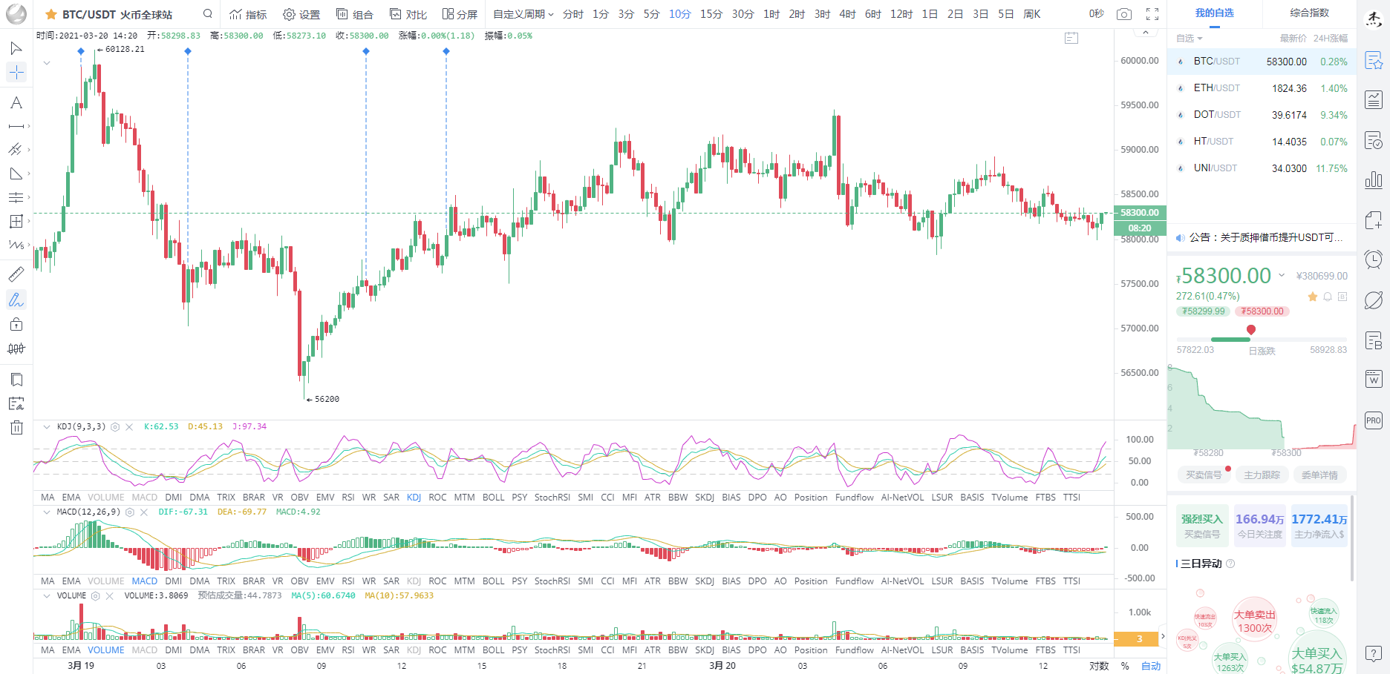Collapse the MACD indicator panel chevron
Image resolution: width=1390 pixels, height=674 pixels.
click(x=47, y=512)
